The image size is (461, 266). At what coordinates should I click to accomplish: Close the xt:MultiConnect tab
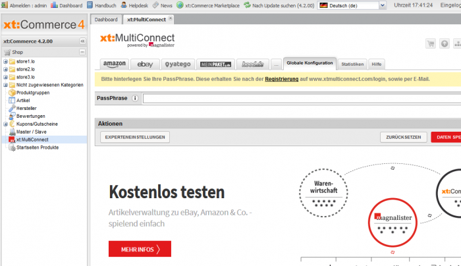click(x=171, y=18)
